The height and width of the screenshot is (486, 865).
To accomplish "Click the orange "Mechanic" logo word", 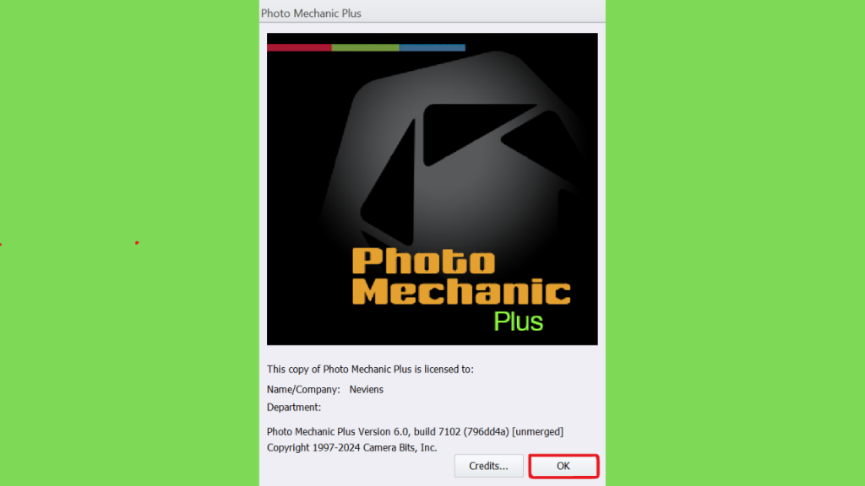I will coord(461,291).
